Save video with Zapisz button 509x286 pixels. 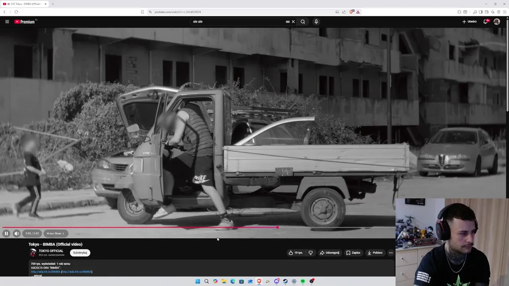pos(354,253)
